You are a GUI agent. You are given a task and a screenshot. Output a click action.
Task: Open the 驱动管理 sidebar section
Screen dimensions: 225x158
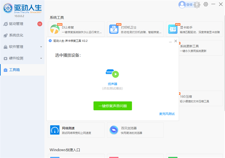click(x=22, y=24)
